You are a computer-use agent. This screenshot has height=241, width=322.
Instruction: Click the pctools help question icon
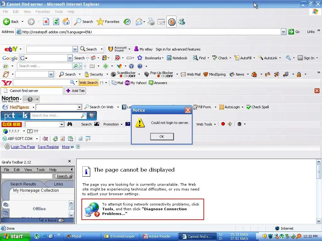tap(92, 115)
